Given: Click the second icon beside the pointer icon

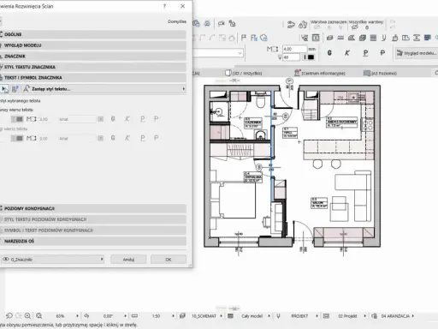Looking at the screenshot, I should point(15,89).
